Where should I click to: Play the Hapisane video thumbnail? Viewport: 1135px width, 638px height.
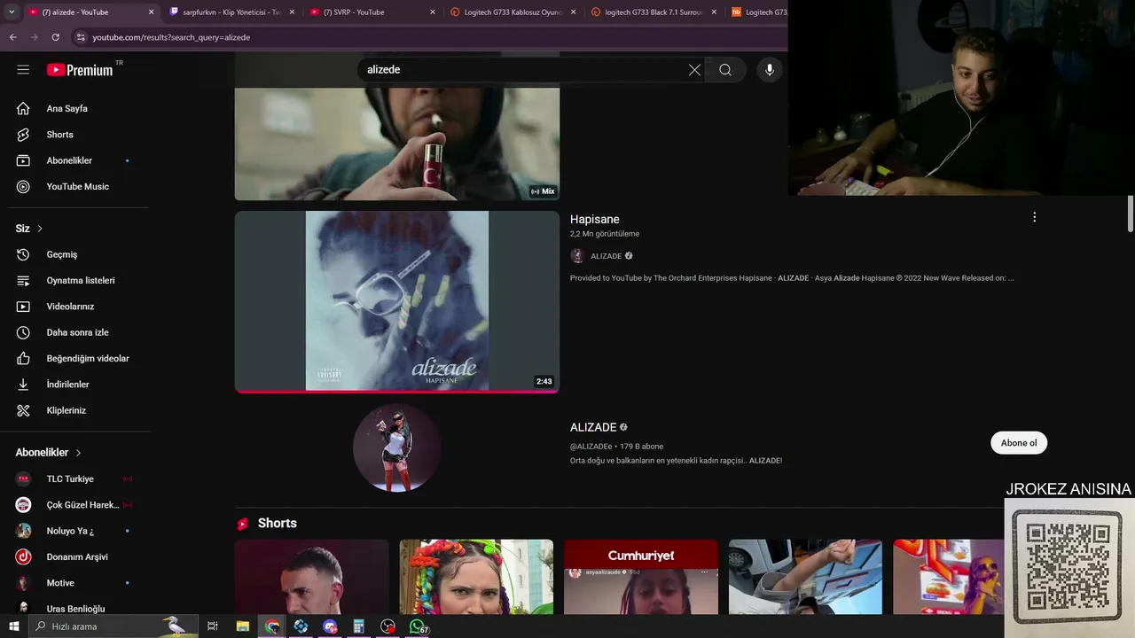[x=397, y=301]
